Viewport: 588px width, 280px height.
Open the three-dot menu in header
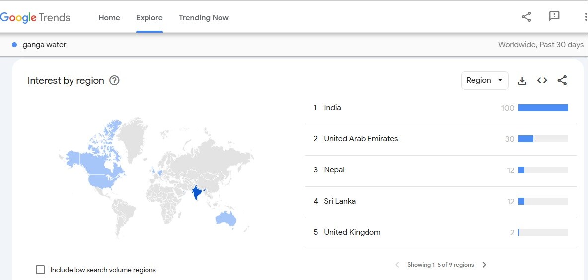585,17
